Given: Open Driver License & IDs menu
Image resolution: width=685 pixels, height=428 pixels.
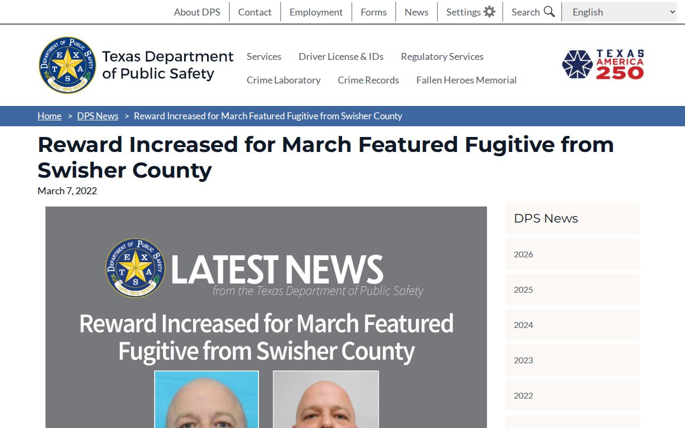Looking at the screenshot, I should [341, 56].
